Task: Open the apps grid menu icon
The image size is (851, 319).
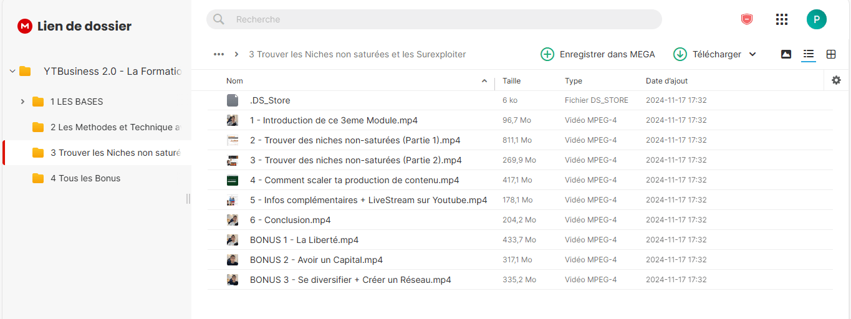Action: (782, 19)
